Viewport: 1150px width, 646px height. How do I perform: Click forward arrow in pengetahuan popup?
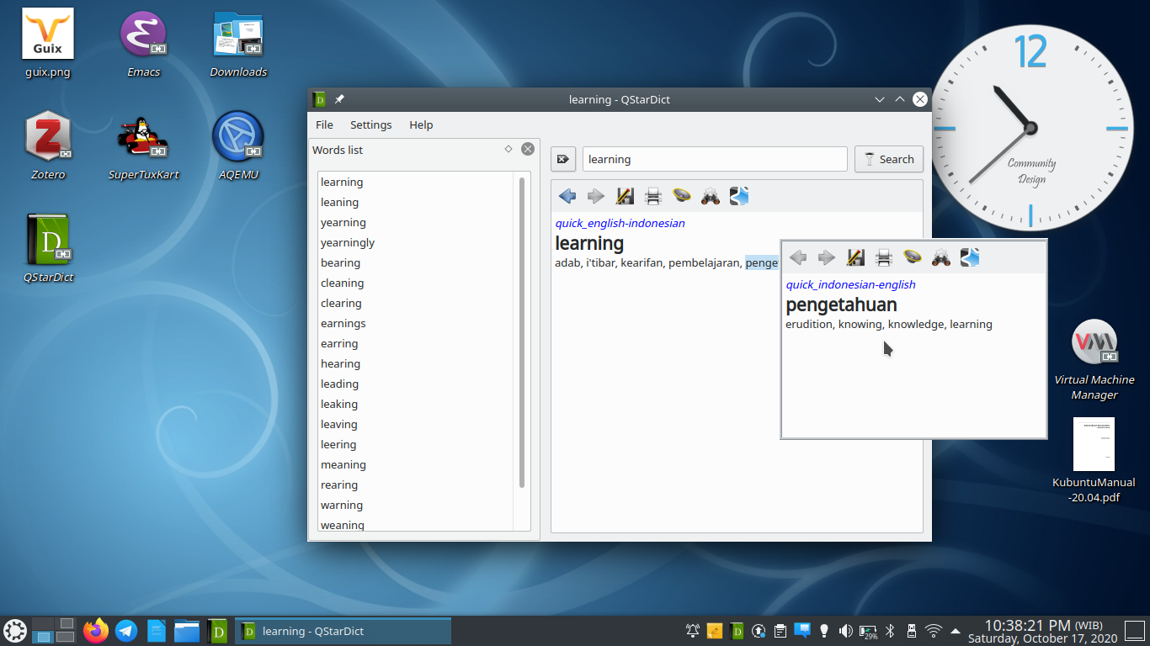click(x=827, y=257)
